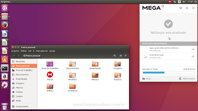The image size is (198, 111).
Task: Open the Terminal launcher icon
Action: 5,68
